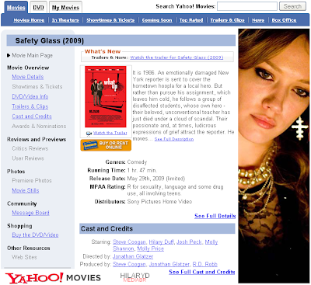Screen dimensions: 311x285
Task: Open Hilary Duff cast link
Action: [161, 242]
